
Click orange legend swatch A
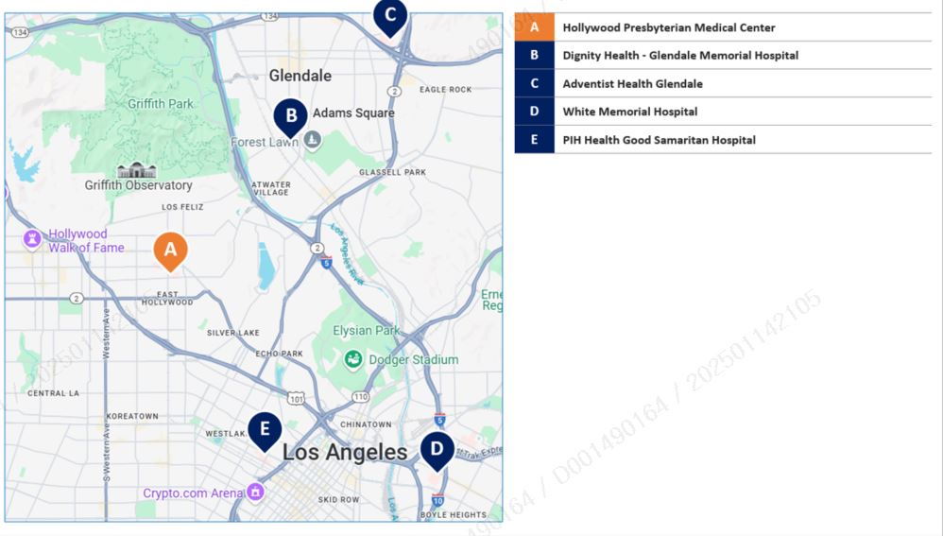pos(534,27)
